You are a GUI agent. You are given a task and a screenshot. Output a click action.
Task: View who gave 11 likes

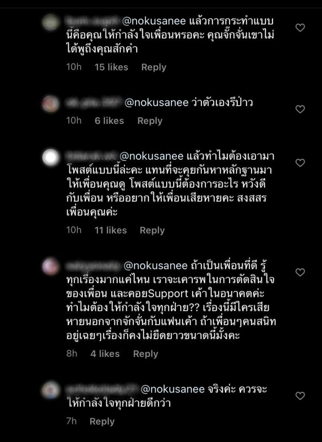point(111,230)
